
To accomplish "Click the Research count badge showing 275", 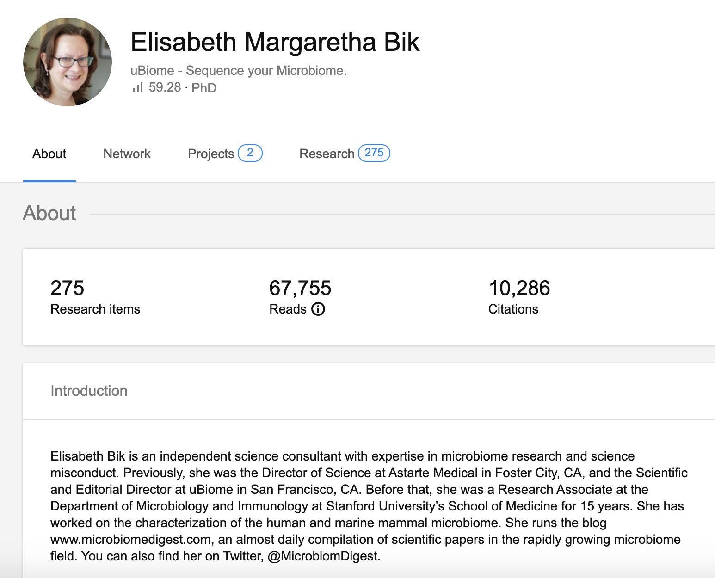I will point(374,153).
